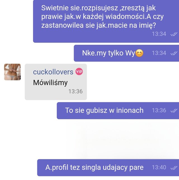Click read checkmarks on 'To sie gubisz' message
This screenshot has height=180, width=179.
pyautogui.click(x=174, y=111)
